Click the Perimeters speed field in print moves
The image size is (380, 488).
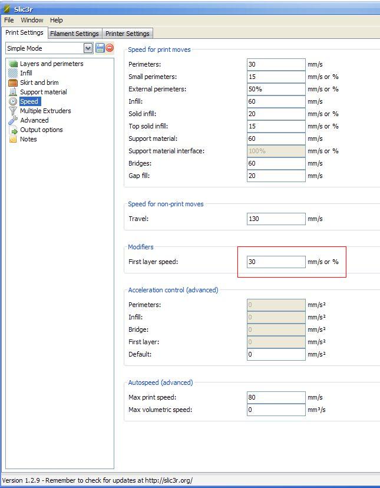(x=276, y=64)
